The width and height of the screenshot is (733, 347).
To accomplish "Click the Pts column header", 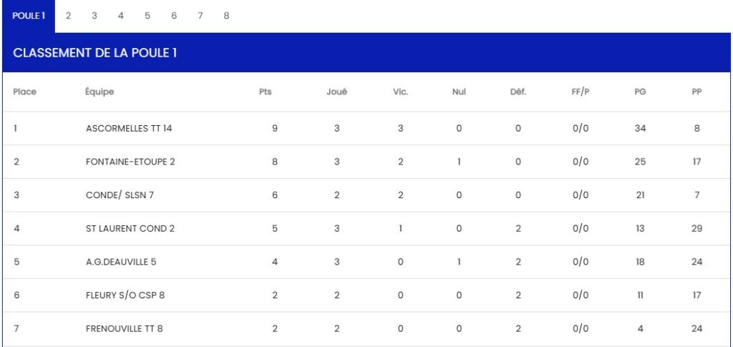I will click(x=266, y=92).
